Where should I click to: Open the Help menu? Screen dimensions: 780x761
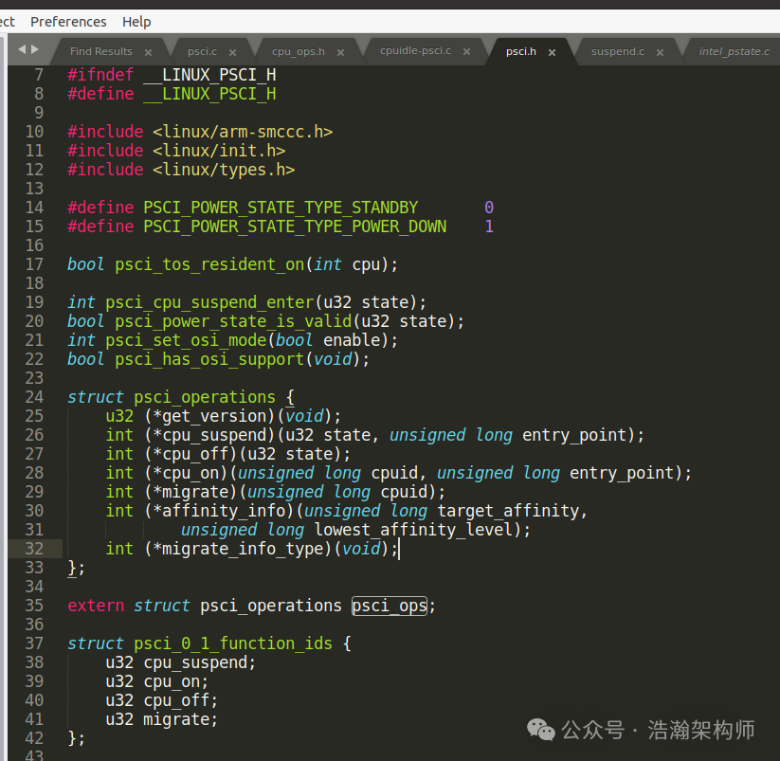click(x=136, y=22)
